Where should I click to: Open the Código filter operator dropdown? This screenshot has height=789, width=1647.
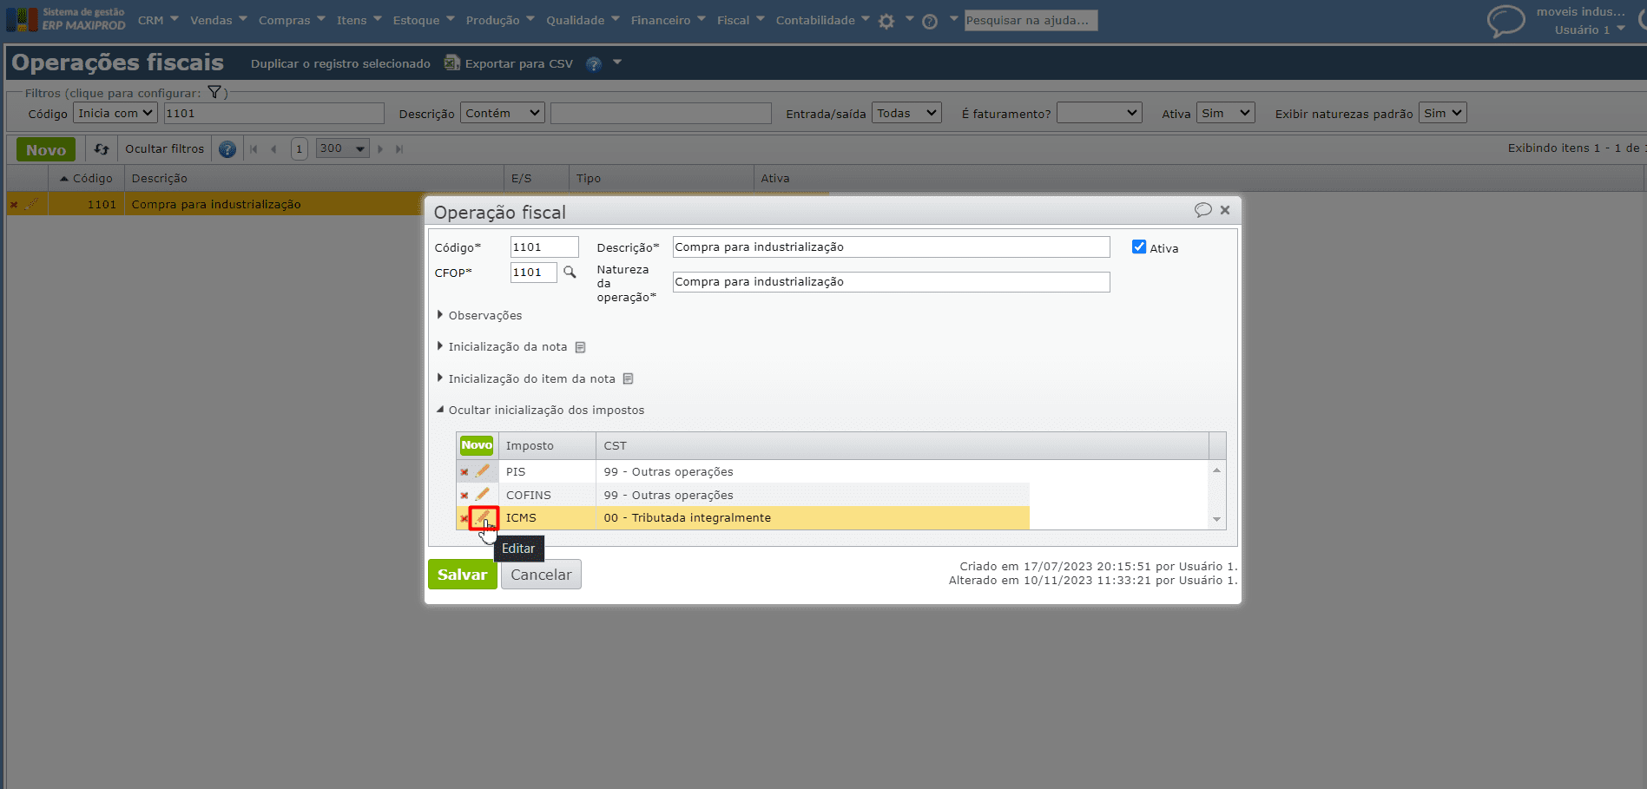coord(115,113)
